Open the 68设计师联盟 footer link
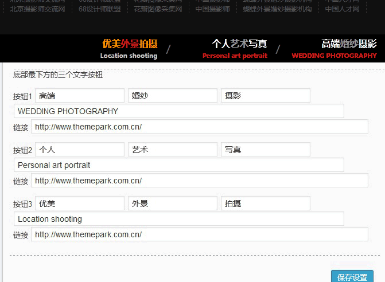385x282 pixels. 99,9
